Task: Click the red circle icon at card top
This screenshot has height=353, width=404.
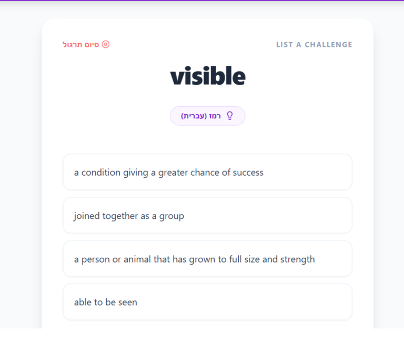Action: 105,45
